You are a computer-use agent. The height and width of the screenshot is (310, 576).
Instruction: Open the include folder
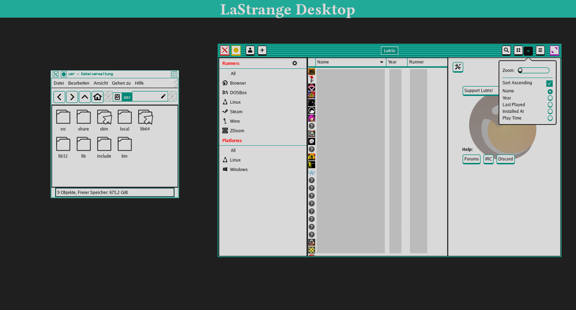[x=104, y=148]
